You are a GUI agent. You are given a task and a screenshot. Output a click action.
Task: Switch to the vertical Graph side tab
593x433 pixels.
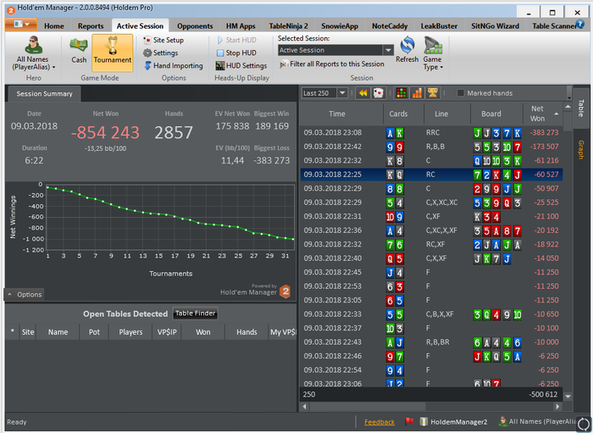click(x=581, y=150)
